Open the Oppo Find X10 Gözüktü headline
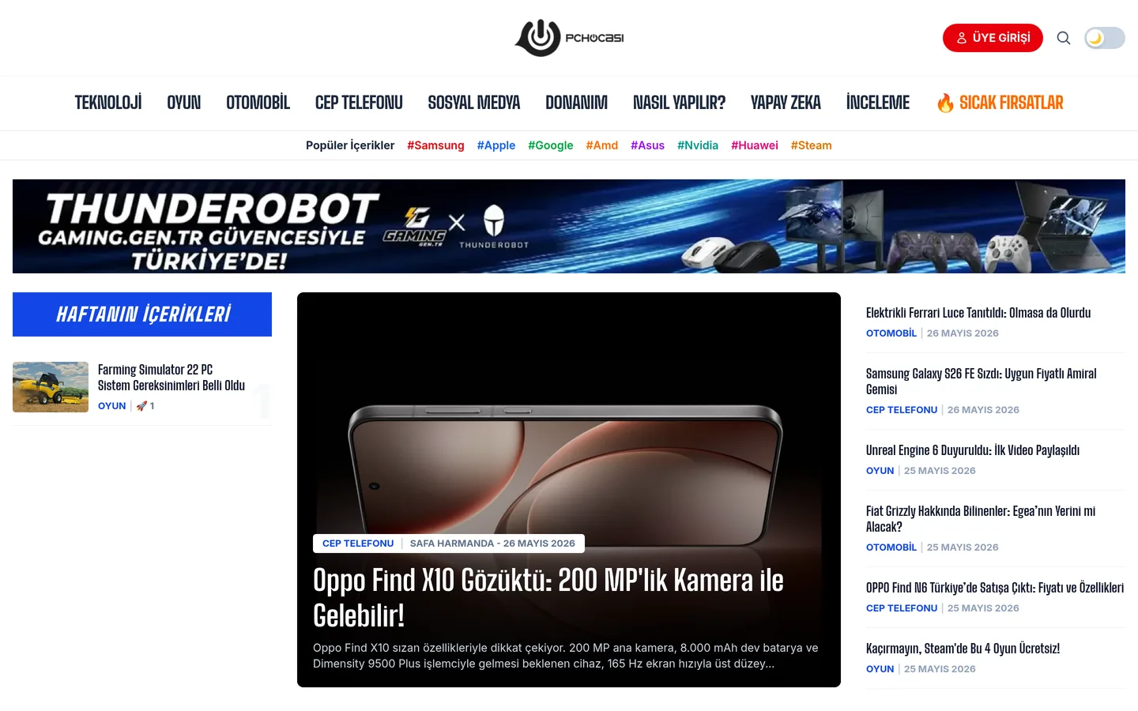 (548, 598)
